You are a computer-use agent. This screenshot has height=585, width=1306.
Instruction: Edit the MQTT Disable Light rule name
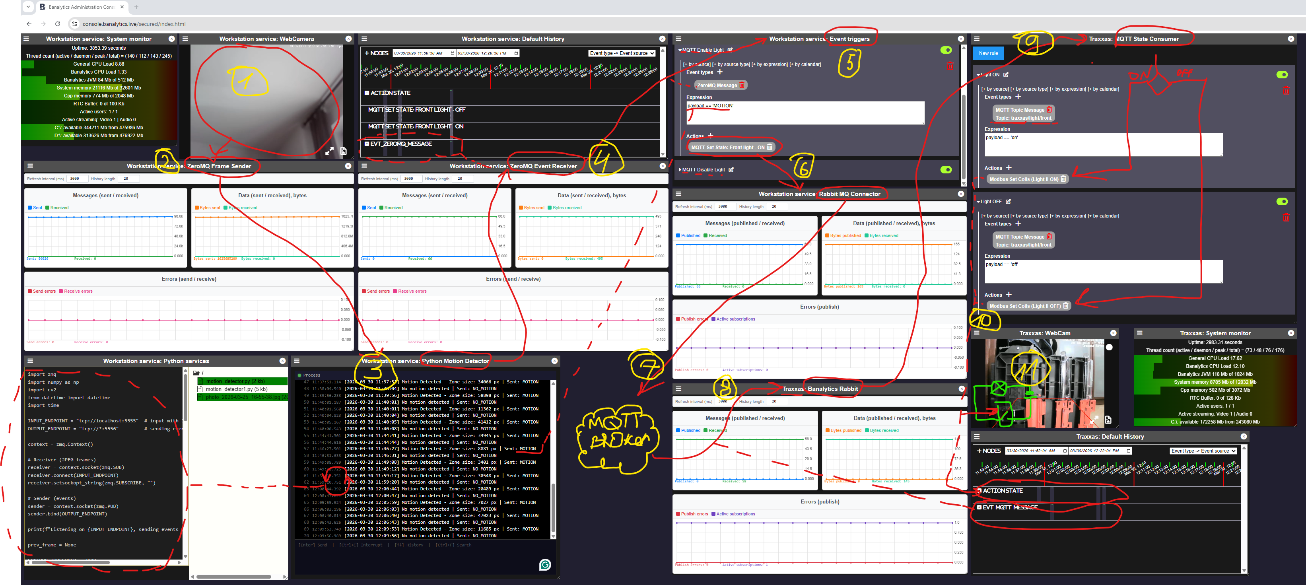(731, 170)
